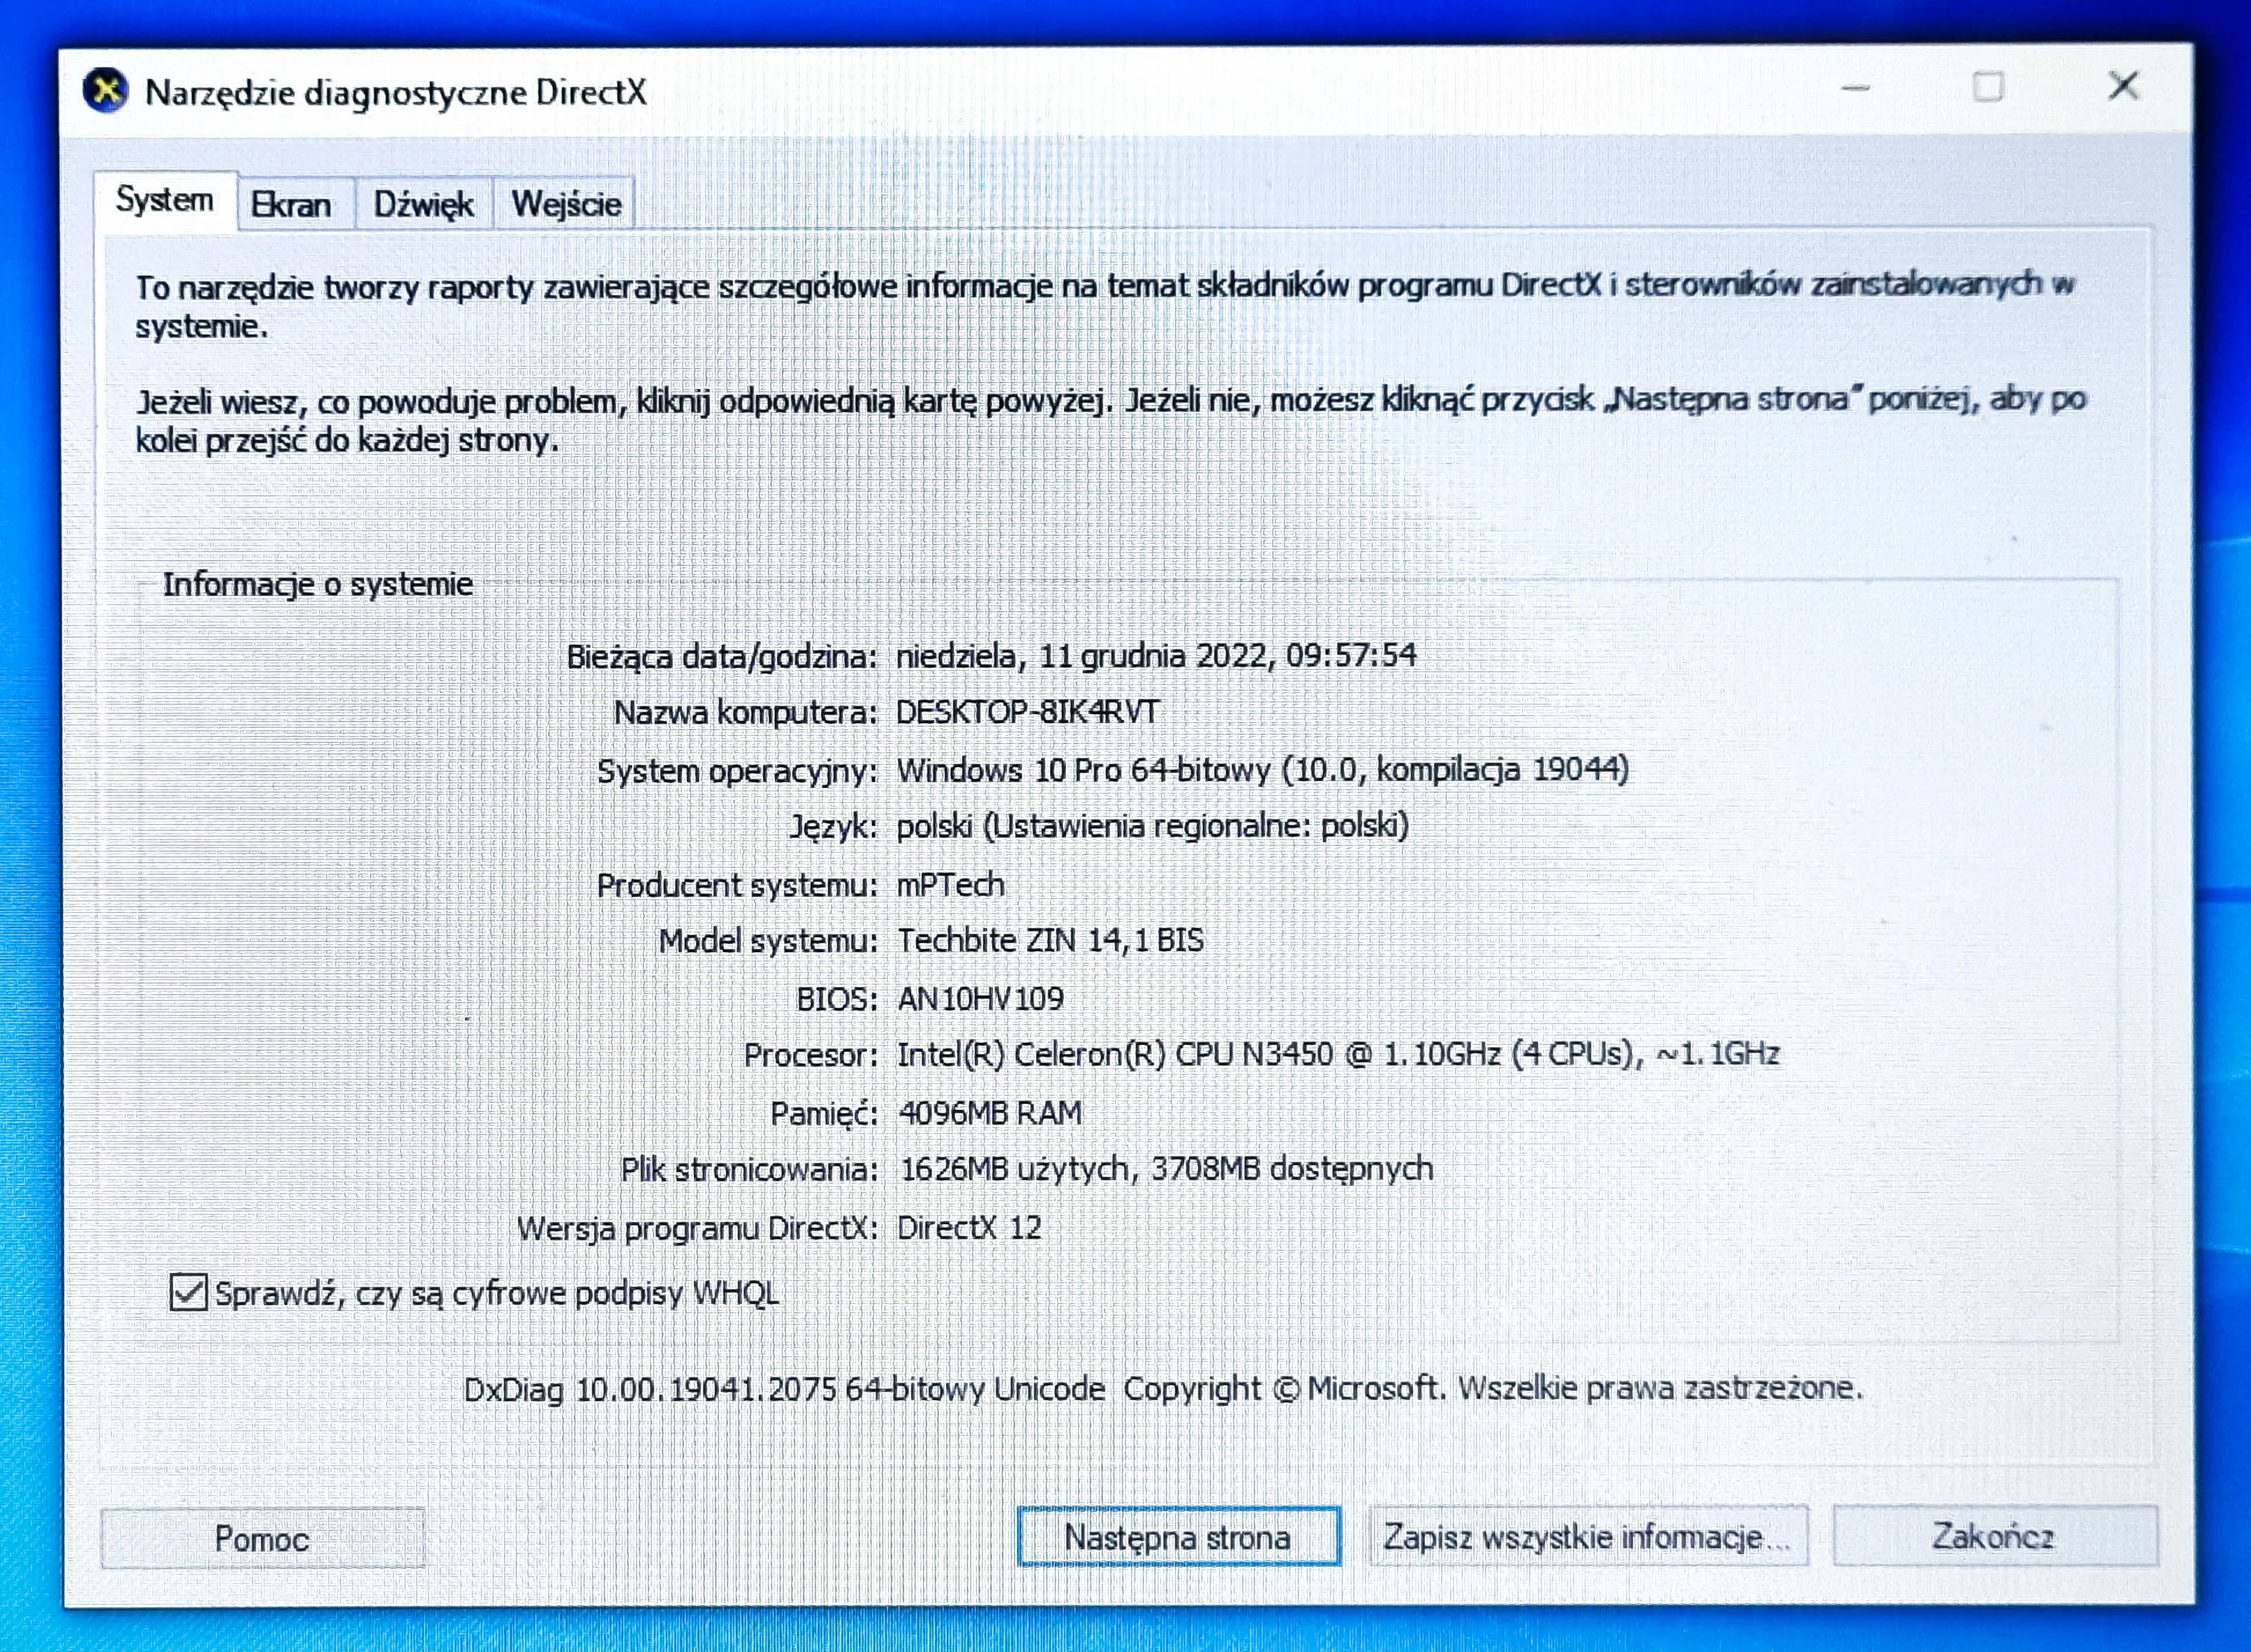Click the 'Nazwa komputera:' label

pos(746,713)
